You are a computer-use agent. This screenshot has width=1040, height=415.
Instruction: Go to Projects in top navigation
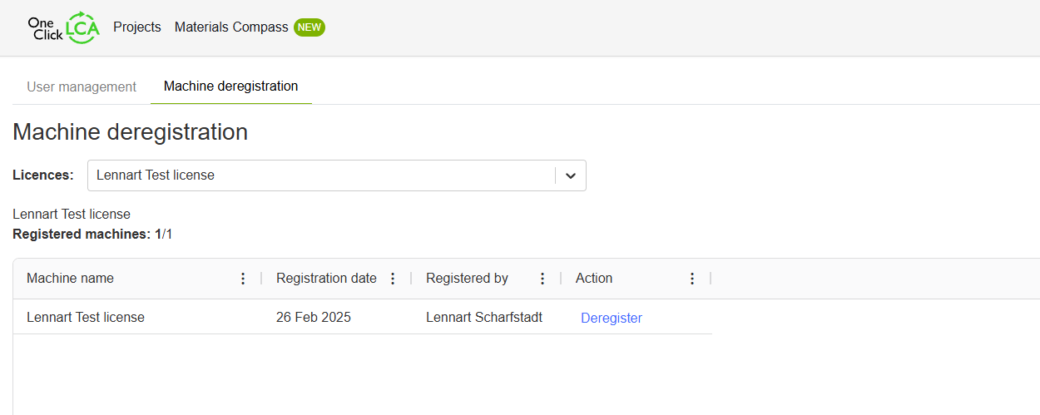click(x=137, y=27)
